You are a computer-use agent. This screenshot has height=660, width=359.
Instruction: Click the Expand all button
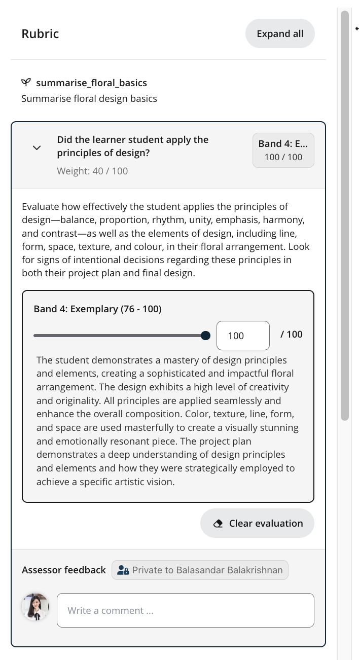point(280,34)
